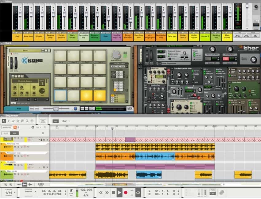Collapse the plucks track
This screenshot has height=199, width=261.
point(2,162)
